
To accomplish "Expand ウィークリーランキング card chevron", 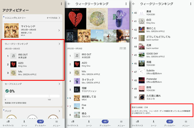I will (x=59, y=44).
